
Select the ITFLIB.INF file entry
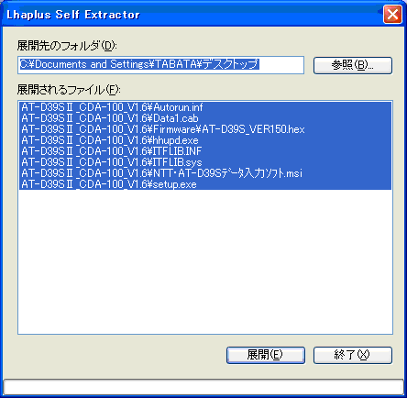(x=205, y=151)
